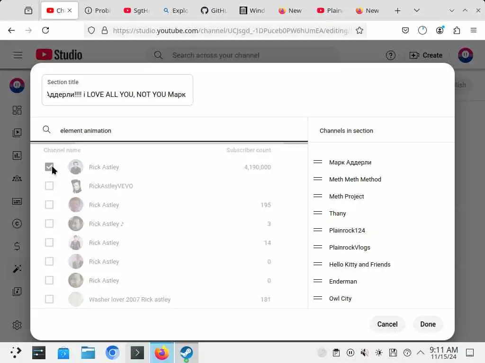The image size is (485, 363).
Task: Switch to the SgtH browser tab
Action: (x=136, y=10)
